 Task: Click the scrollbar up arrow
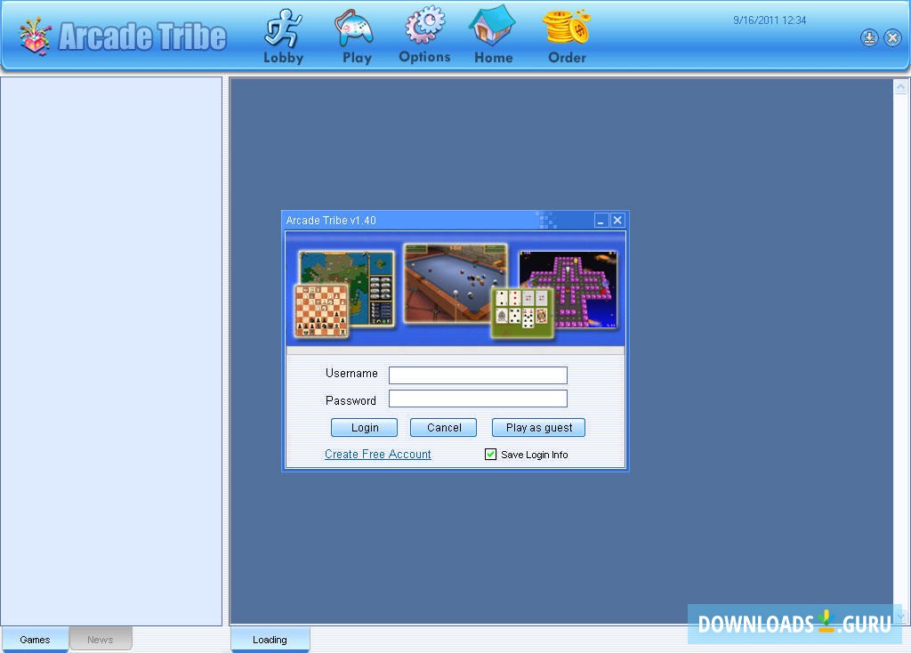coord(900,87)
